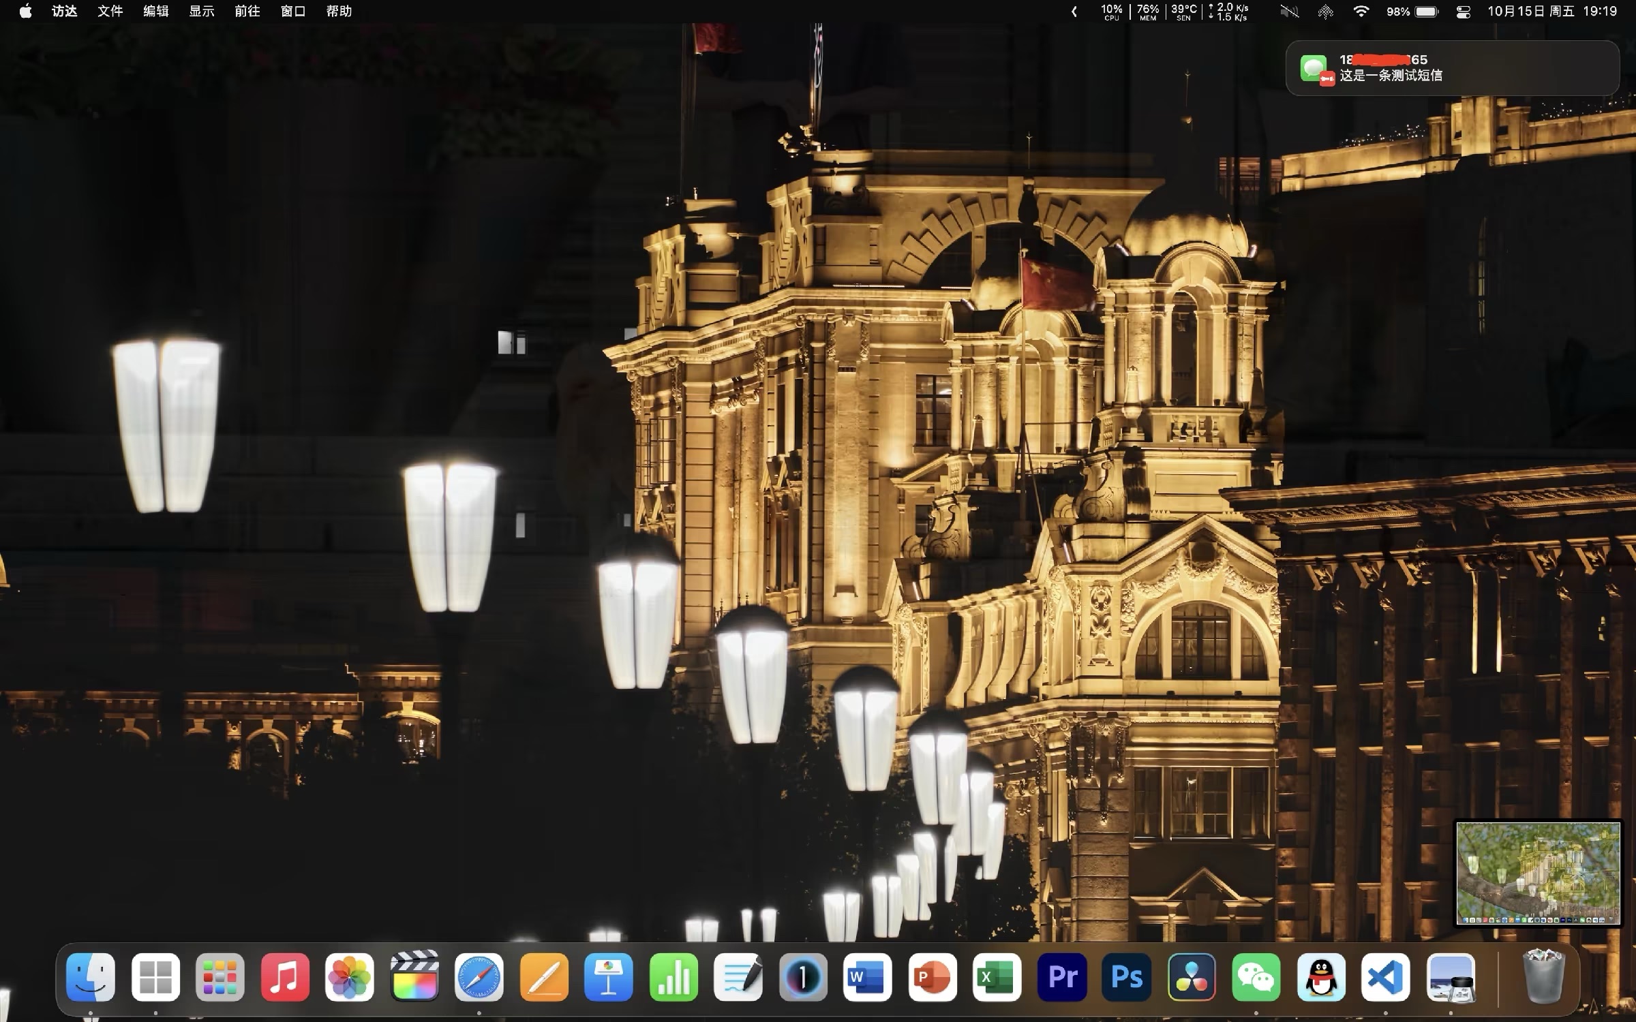Screen dimensions: 1636x1022
Task: Open the 显示 menu in menu bar
Action: [x=201, y=12]
